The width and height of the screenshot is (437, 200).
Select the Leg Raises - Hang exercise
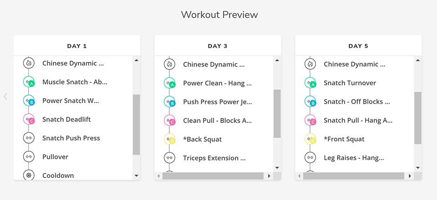[354, 158]
